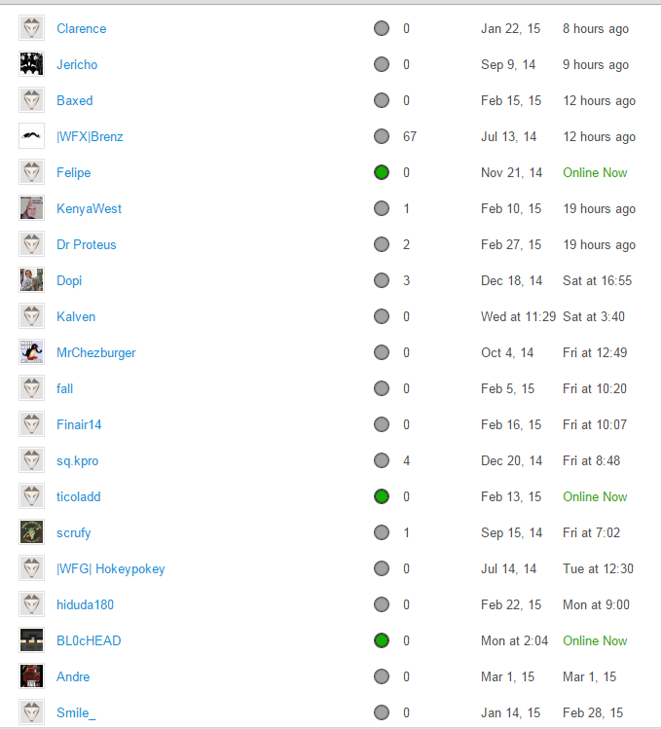Click the gray offline dot for Kalven
Image resolution: width=661 pixels, height=729 pixels.
click(382, 316)
